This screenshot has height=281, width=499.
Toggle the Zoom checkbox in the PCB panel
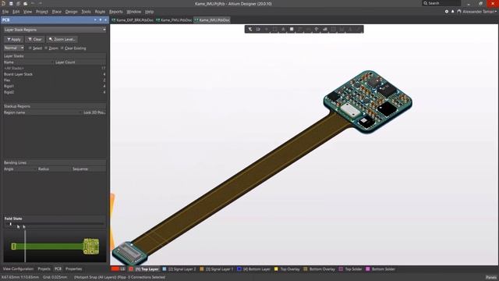click(46, 48)
